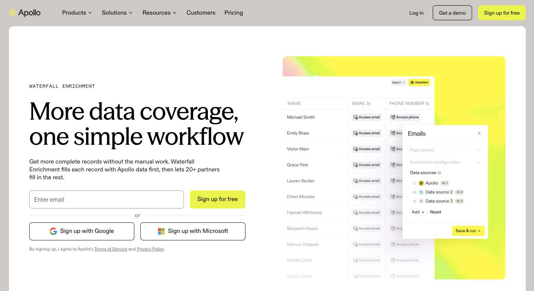Click the name Hannah Whitmore in the table

pyautogui.click(x=304, y=213)
